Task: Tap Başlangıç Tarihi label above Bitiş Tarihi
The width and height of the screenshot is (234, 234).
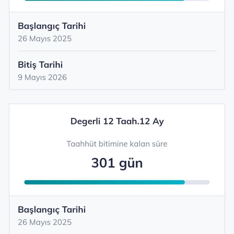Action: pyautogui.click(x=52, y=26)
